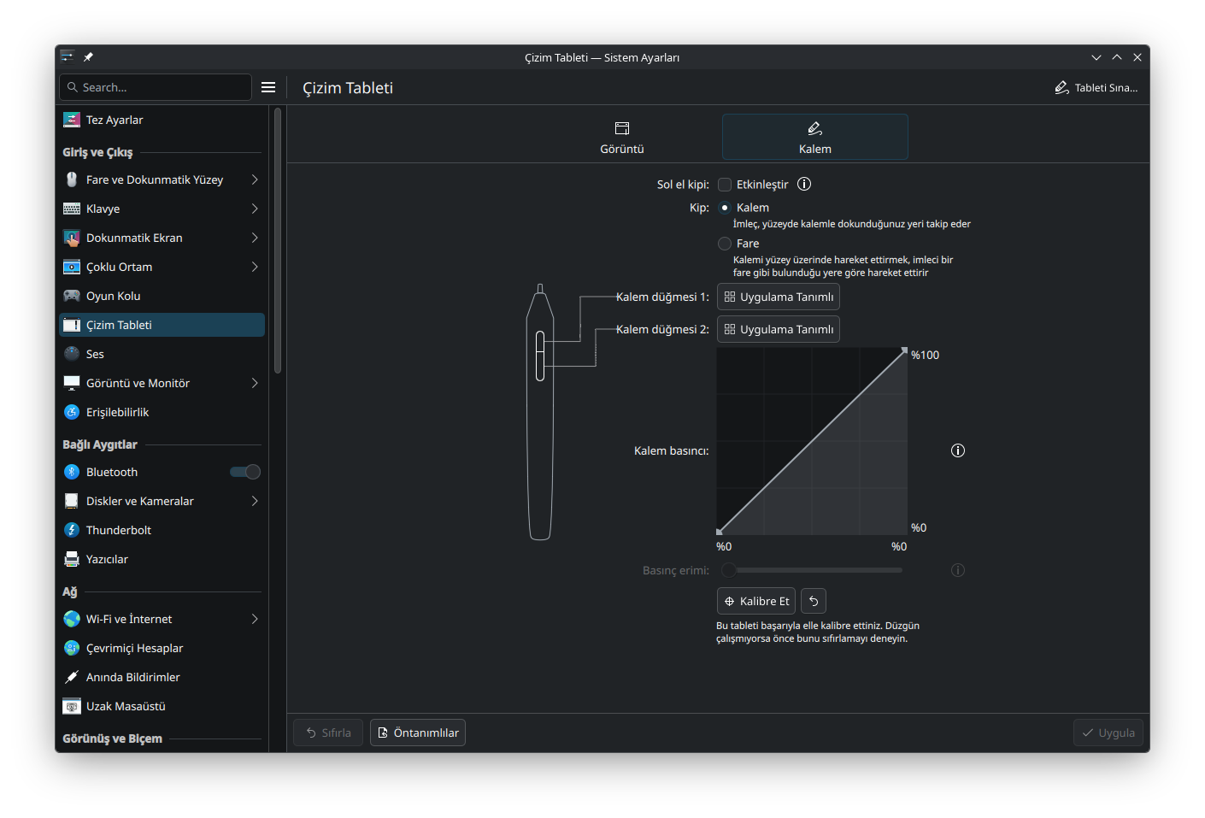Screen dimensions: 1205x818
Task: Click the Yazıcılar printer icon
Action: tap(72, 559)
